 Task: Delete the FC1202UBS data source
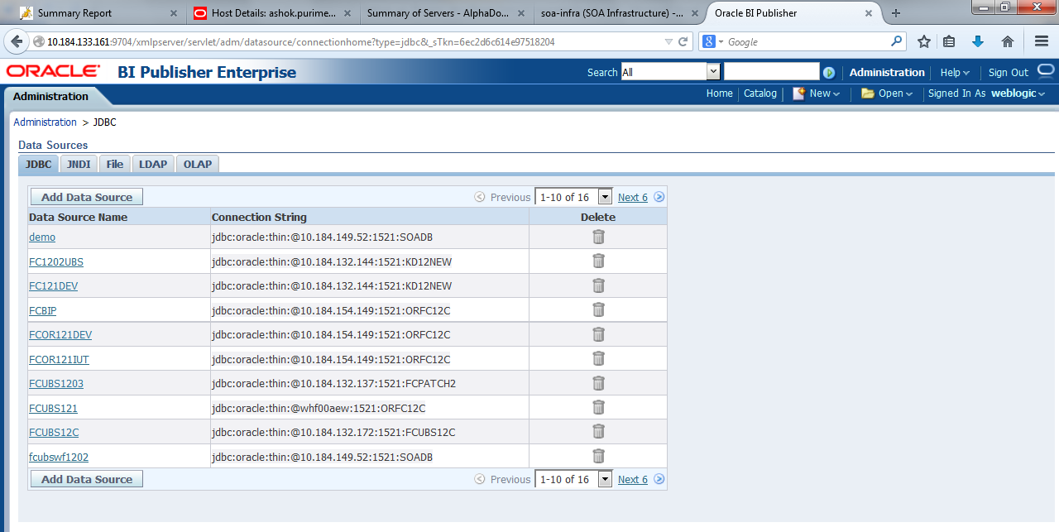598,261
